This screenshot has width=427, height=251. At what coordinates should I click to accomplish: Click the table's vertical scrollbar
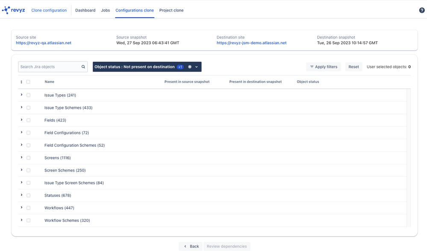pyautogui.click(x=409, y=158)
